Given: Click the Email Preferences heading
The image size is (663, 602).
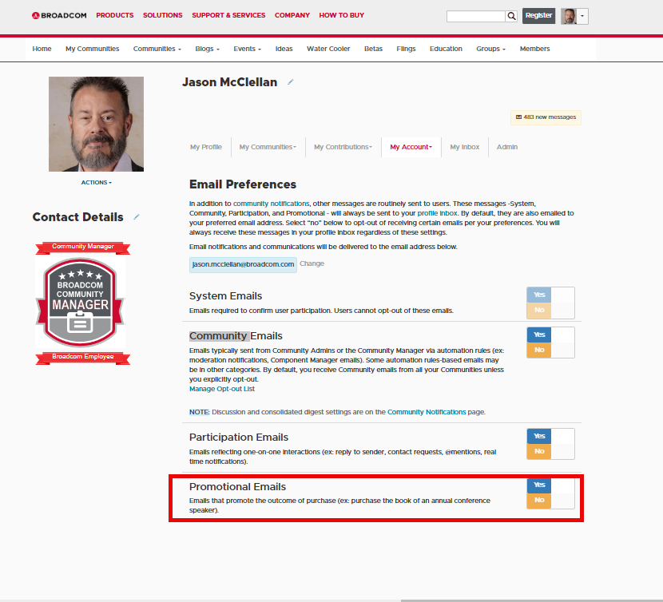Looking at the screenshot, I should [x=243, y=184].
